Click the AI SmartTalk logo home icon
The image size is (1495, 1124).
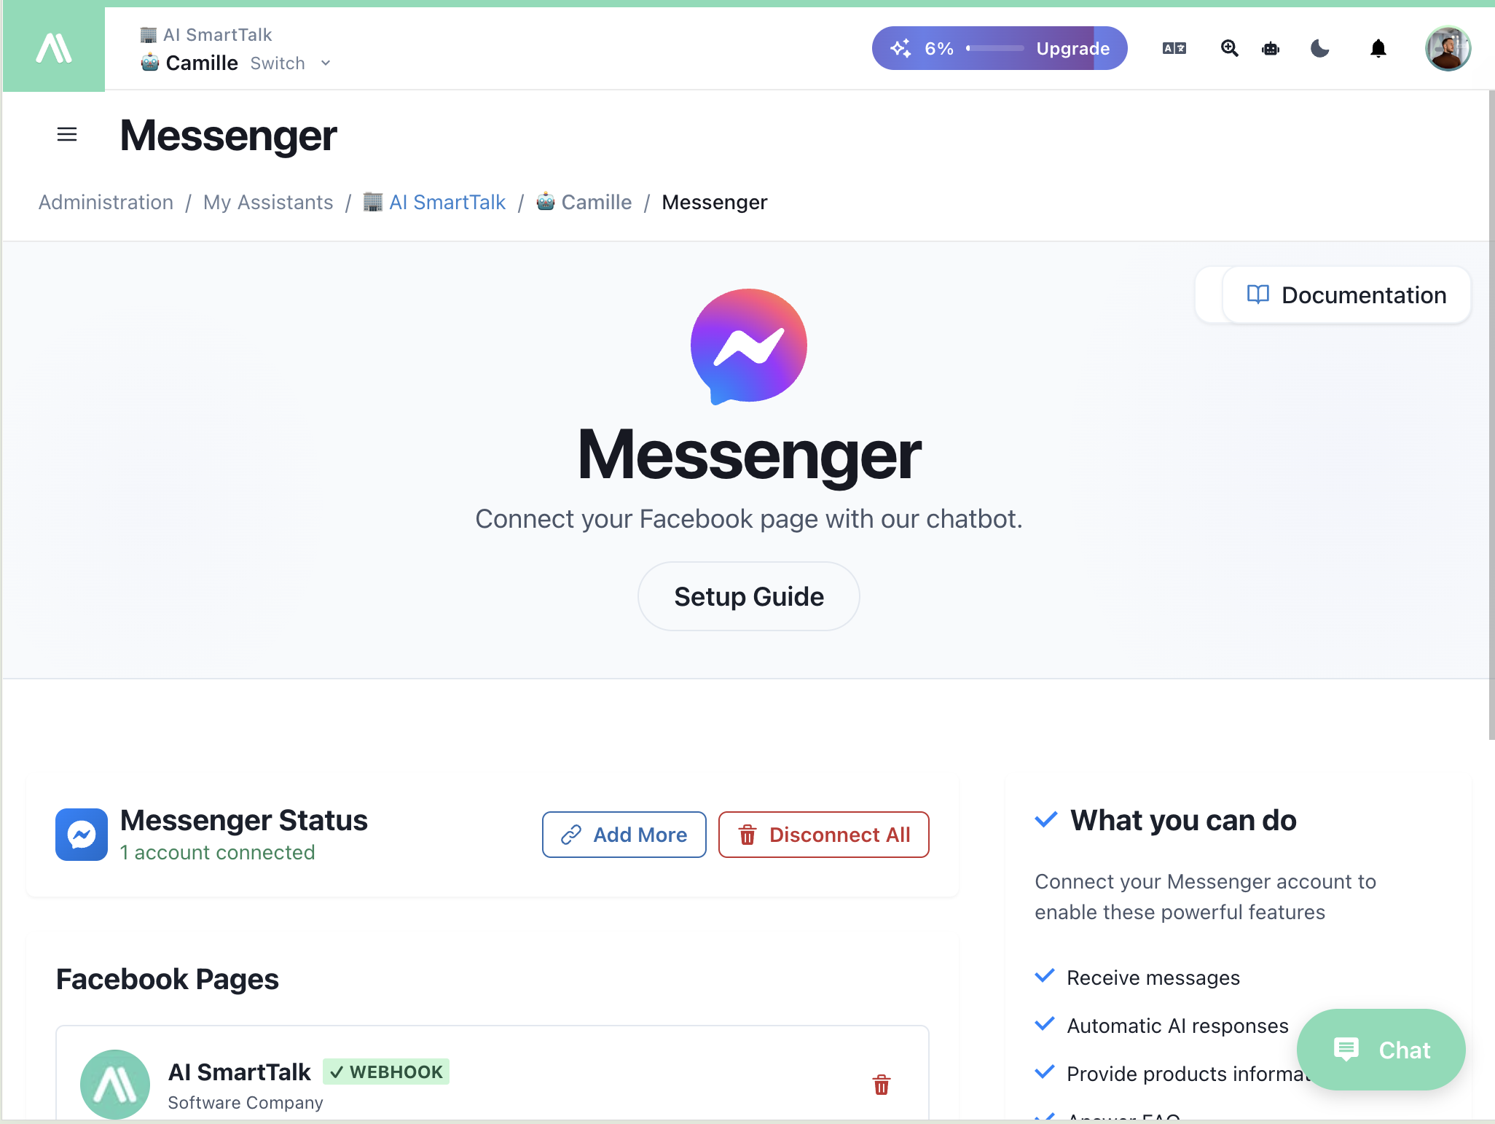pyautogui.click(x=54, y=49)
